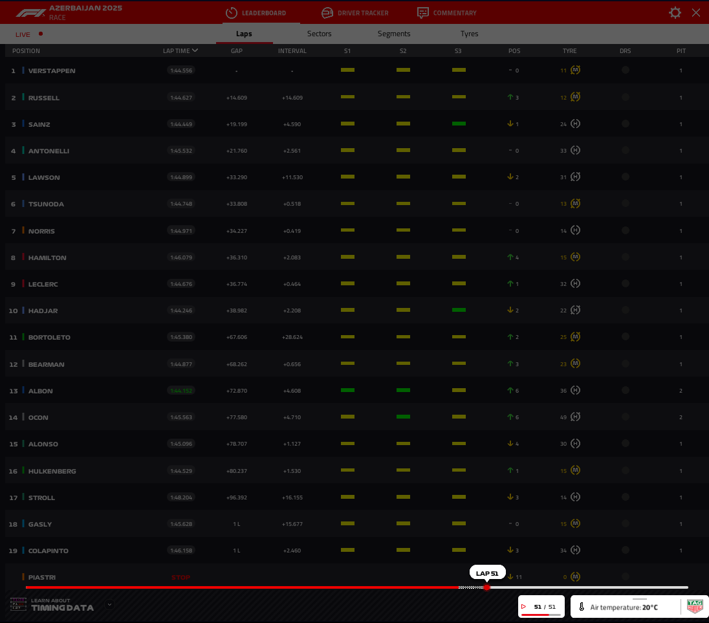Select Ocon's hard tyre icon
This screenshot has width=709, height=623.
(575, 417)
